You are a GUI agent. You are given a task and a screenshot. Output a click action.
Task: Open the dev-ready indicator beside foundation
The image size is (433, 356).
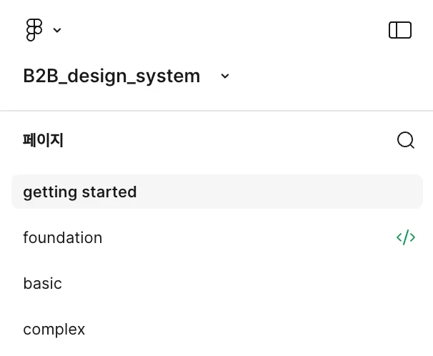click(405, 237)
